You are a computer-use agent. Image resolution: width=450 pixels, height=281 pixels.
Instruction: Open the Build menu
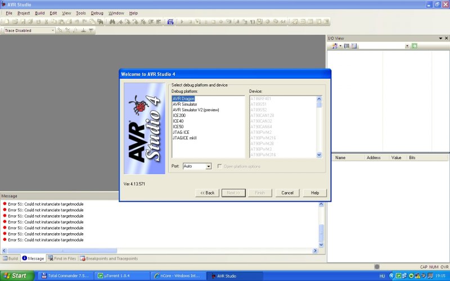(39, 13)
